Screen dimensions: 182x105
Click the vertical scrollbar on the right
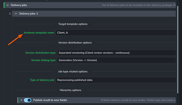178,50
